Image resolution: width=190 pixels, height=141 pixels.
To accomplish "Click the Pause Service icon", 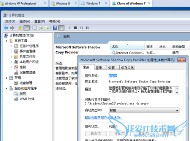I will [x=81, y=28].
